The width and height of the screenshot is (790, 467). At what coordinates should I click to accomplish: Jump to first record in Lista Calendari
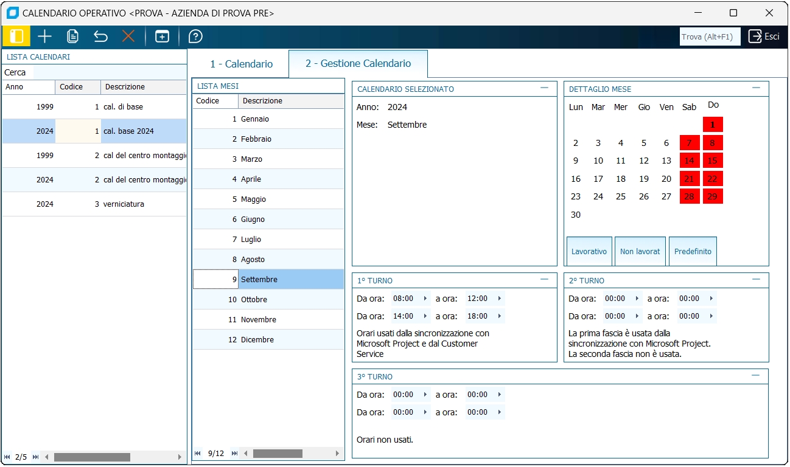[x=7, y=457]
